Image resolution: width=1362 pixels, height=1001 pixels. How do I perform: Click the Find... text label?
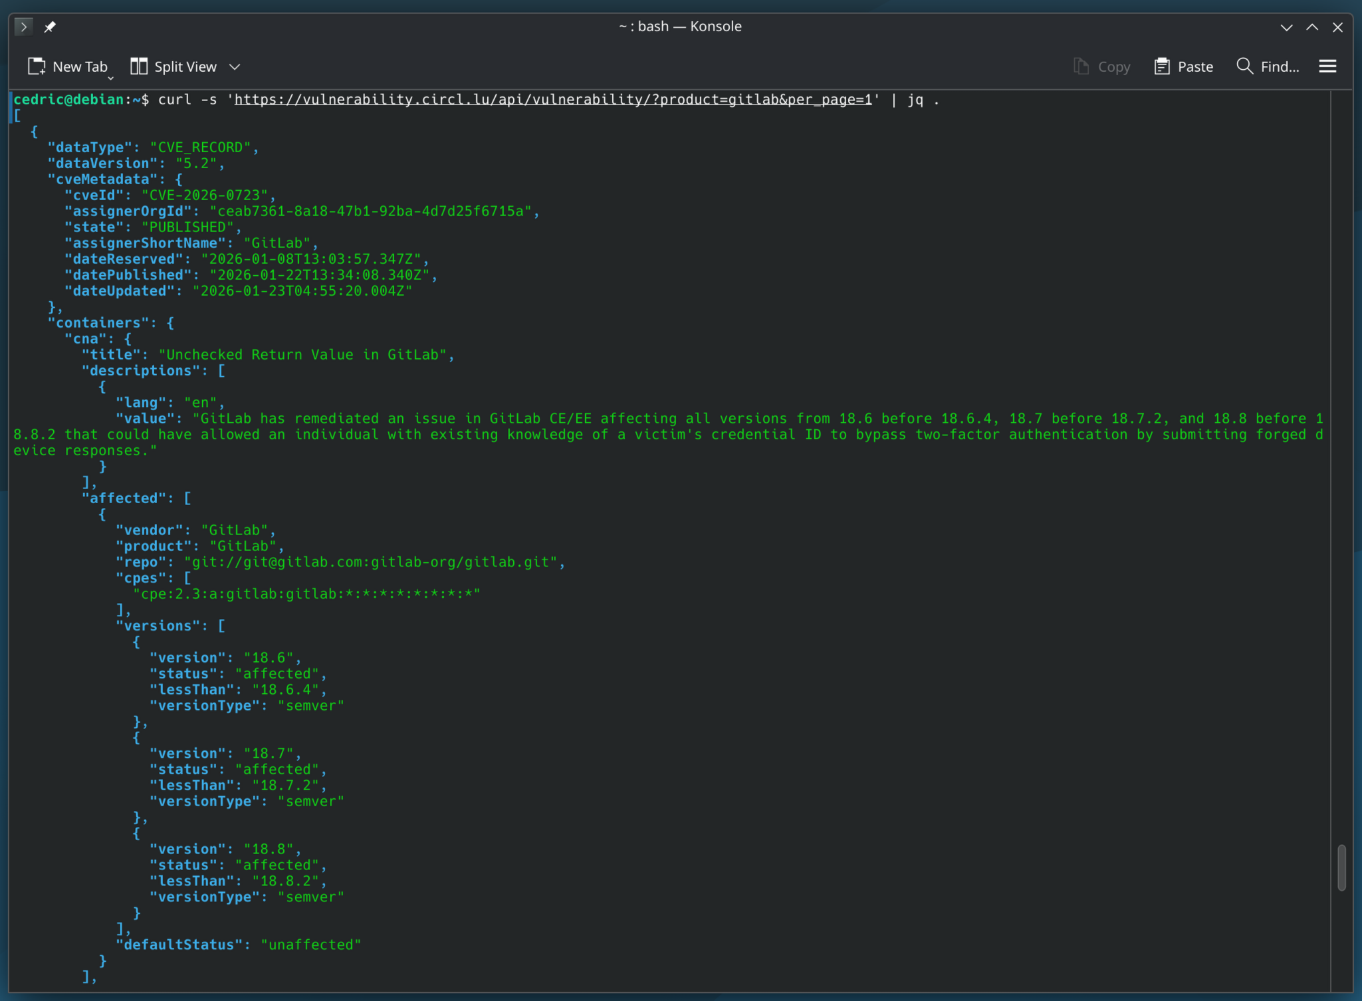click(x=1280, y=66)
